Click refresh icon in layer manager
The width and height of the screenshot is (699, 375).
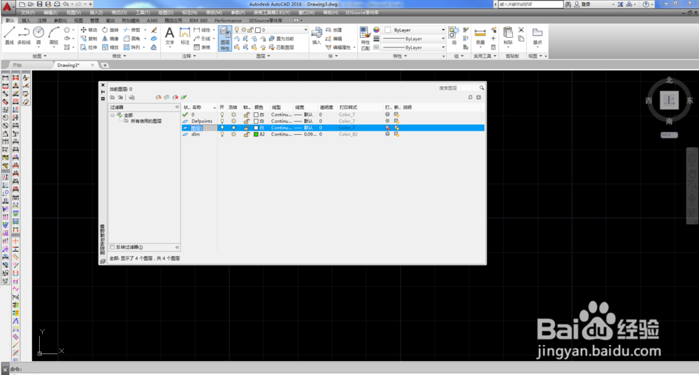point(470,97)
